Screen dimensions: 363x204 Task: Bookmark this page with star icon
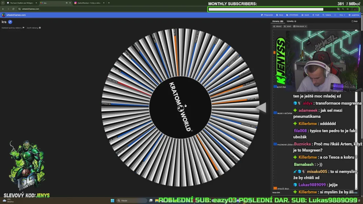click(348, 9)
